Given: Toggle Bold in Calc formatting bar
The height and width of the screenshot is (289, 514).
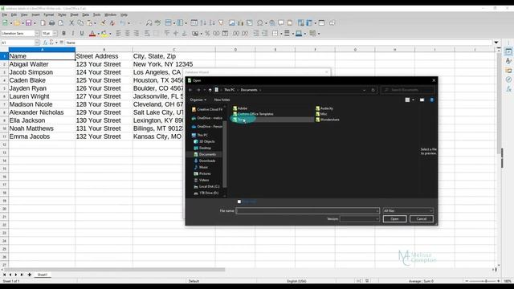Looking at the screenshot, I should (x=64, y=34).
